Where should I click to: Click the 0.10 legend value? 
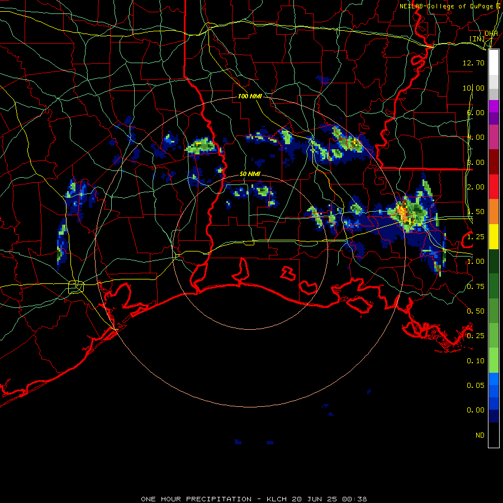pos(476,361)
